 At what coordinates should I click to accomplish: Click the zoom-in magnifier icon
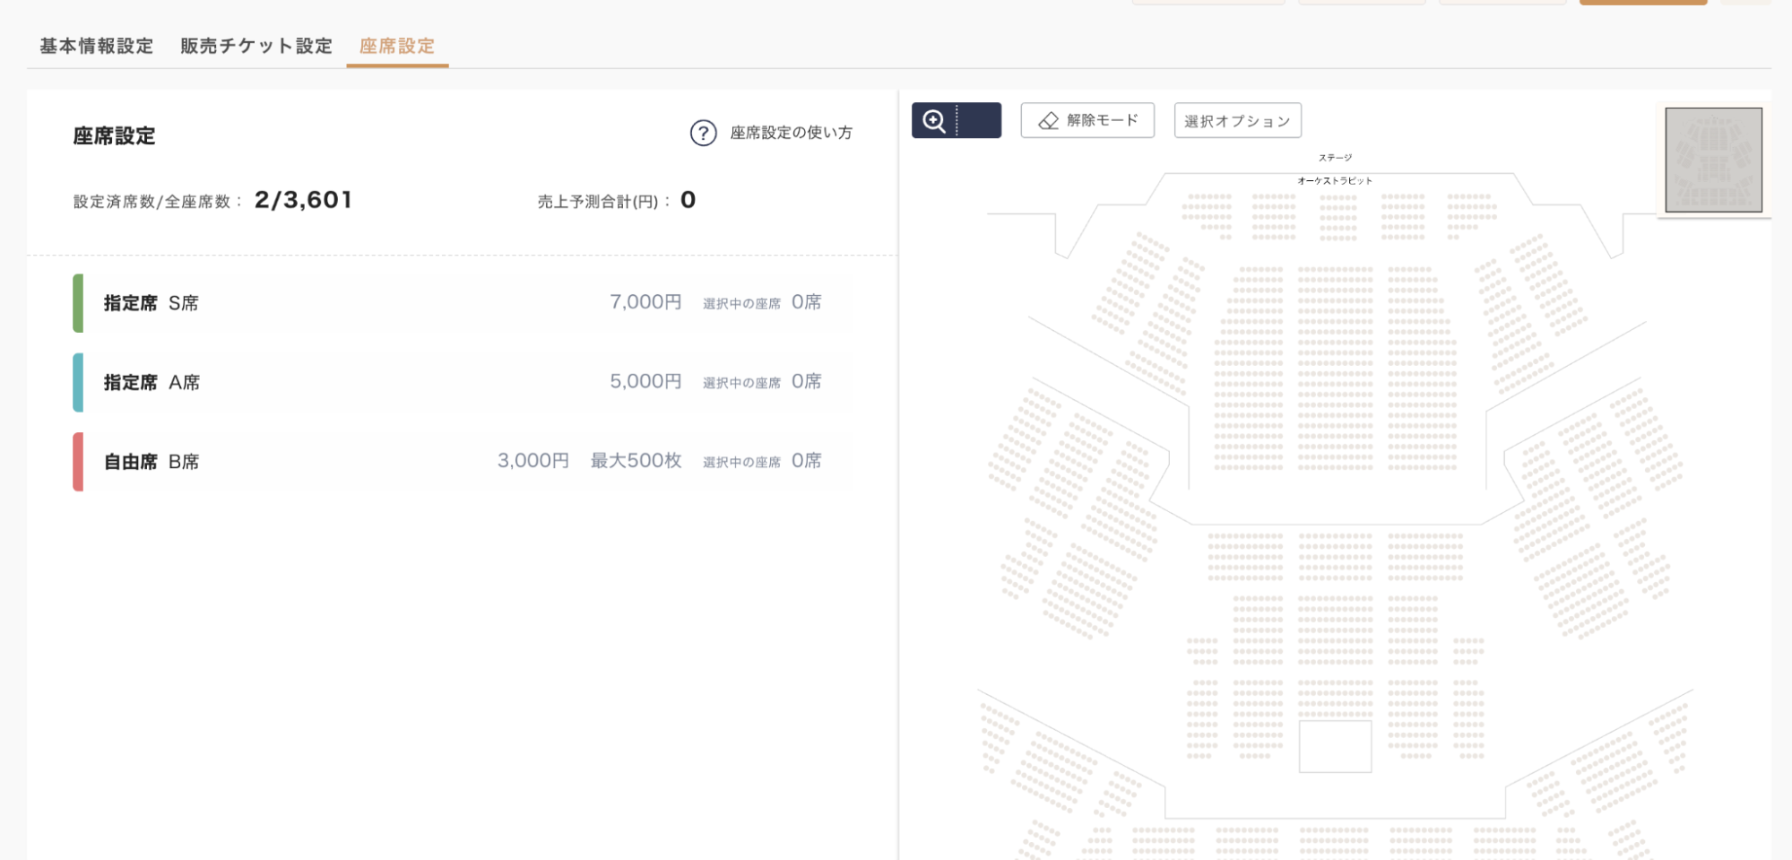tap(934, 121)
